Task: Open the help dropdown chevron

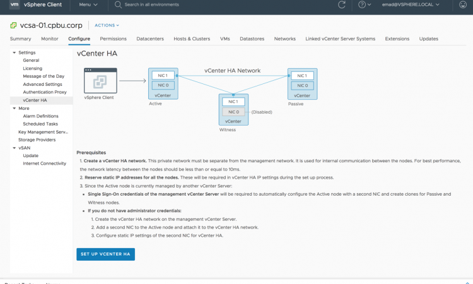Action: point(369,4)
